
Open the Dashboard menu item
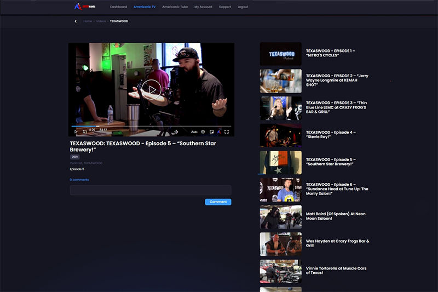click(x=118, y=7)
